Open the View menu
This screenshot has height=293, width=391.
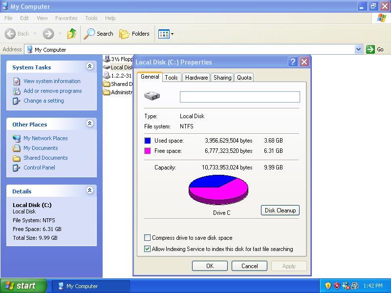(42, 18)
